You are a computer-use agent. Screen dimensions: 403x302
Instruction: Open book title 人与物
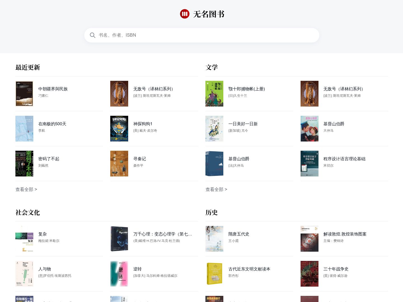point(44,269)
